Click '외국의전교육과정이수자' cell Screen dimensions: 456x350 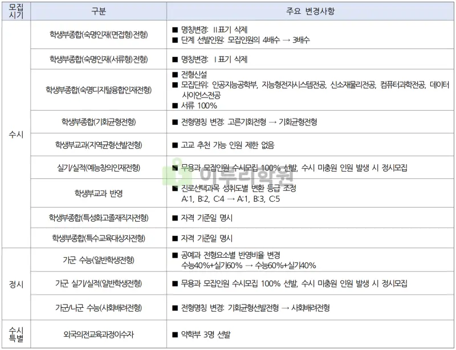[x=99, y=334]
